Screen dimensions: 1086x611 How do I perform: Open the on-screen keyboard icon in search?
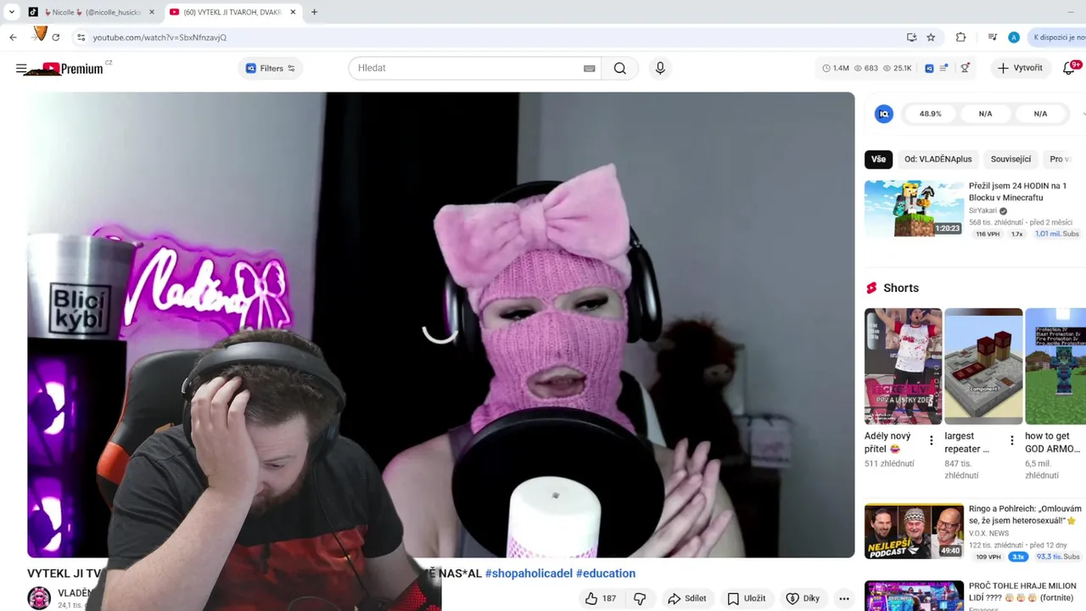589,69
